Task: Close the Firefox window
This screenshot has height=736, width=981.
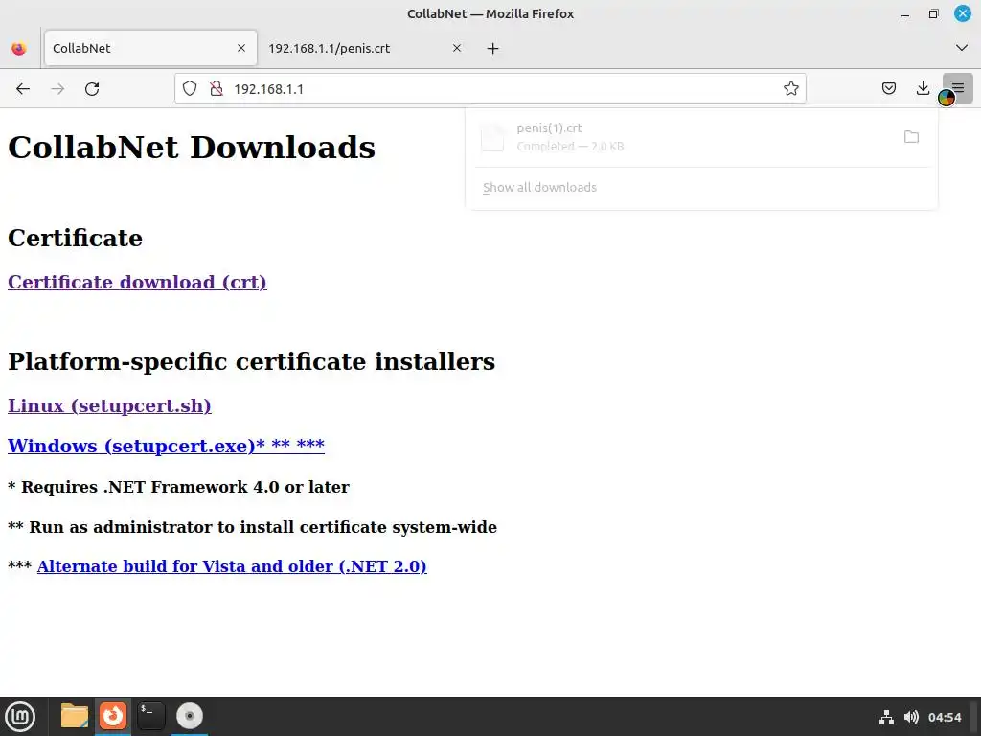Action: [962, 13]
